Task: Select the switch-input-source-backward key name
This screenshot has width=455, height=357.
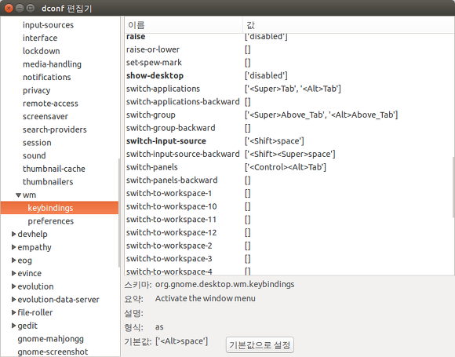Action: pos(183,154)
